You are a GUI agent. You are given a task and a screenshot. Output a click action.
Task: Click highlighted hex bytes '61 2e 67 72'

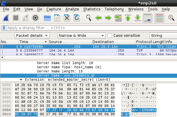click(26, 114)
